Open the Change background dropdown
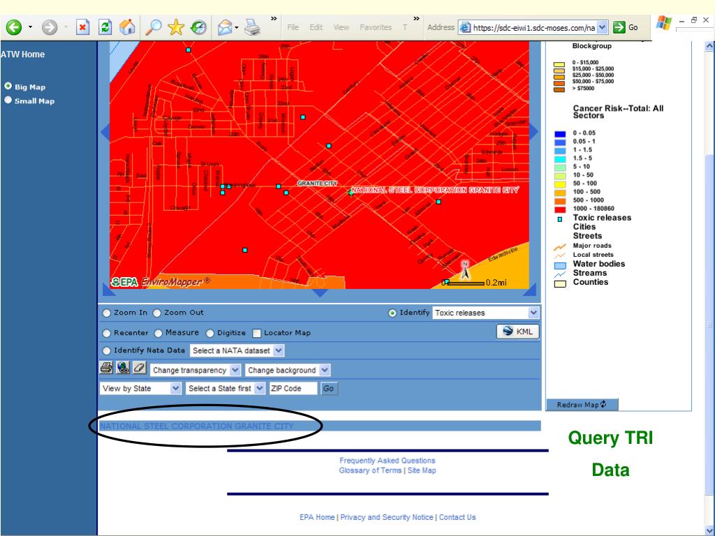This screenshot has height=536, width=715. tap(287, 370)
